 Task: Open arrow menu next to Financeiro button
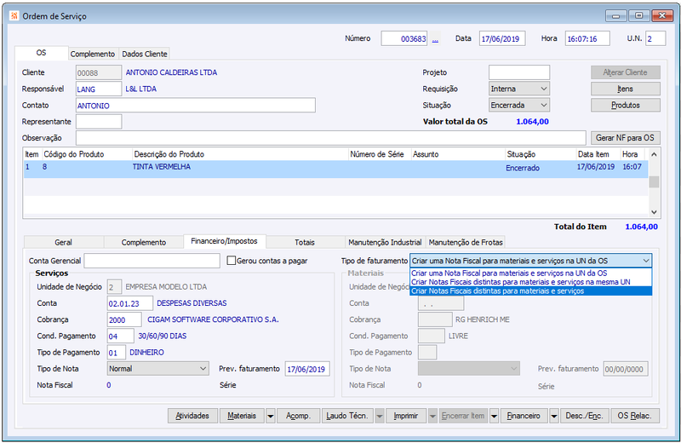tap(554, 416)
